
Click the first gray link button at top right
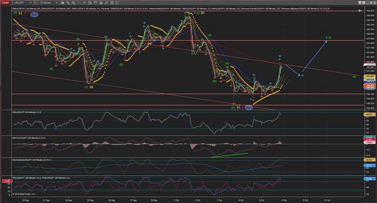pyautogui.click(x=360, y=3)
